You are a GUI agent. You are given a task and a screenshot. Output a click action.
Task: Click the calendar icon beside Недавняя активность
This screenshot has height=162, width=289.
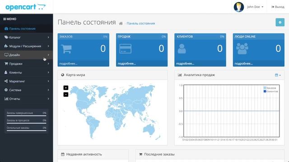63,154
